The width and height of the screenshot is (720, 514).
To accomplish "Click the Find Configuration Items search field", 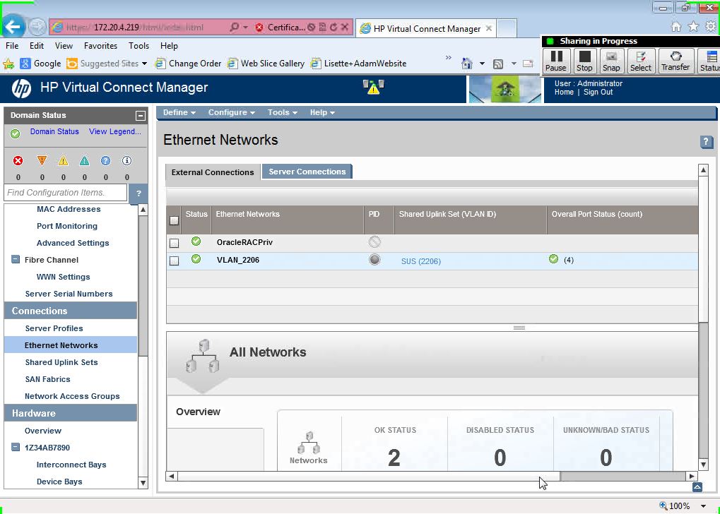I will pyautogui.click(x=65, y=193).
